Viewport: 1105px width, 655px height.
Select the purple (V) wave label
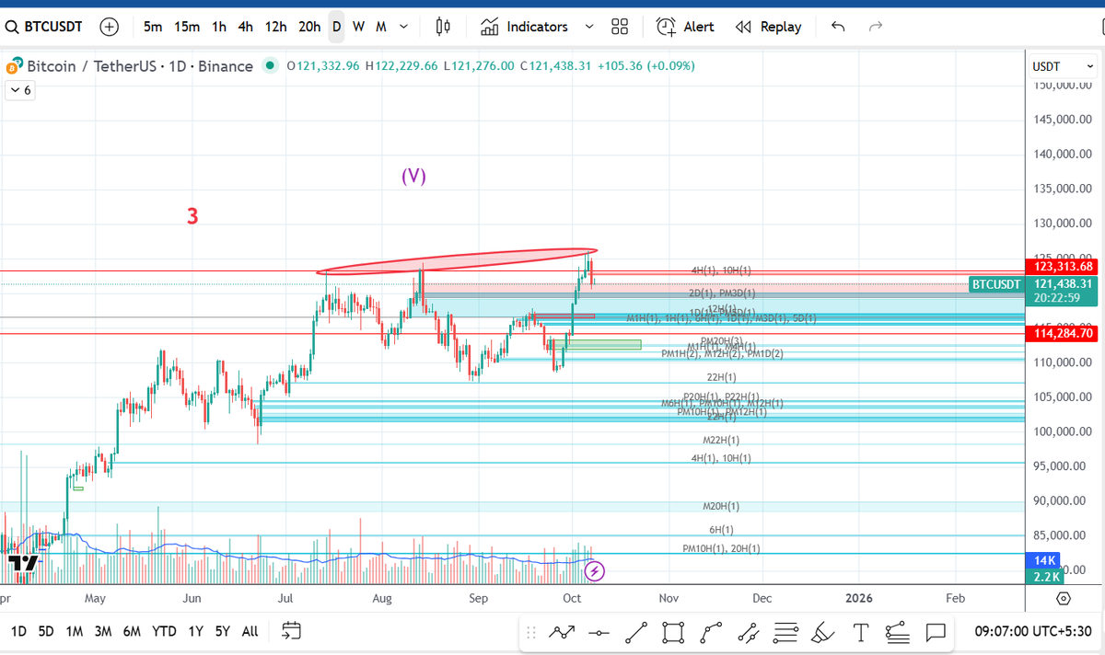pyautogui.click(x=413, y=176)
